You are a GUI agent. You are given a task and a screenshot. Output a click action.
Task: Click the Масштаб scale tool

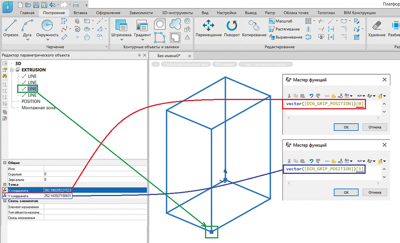coord(280,21)
